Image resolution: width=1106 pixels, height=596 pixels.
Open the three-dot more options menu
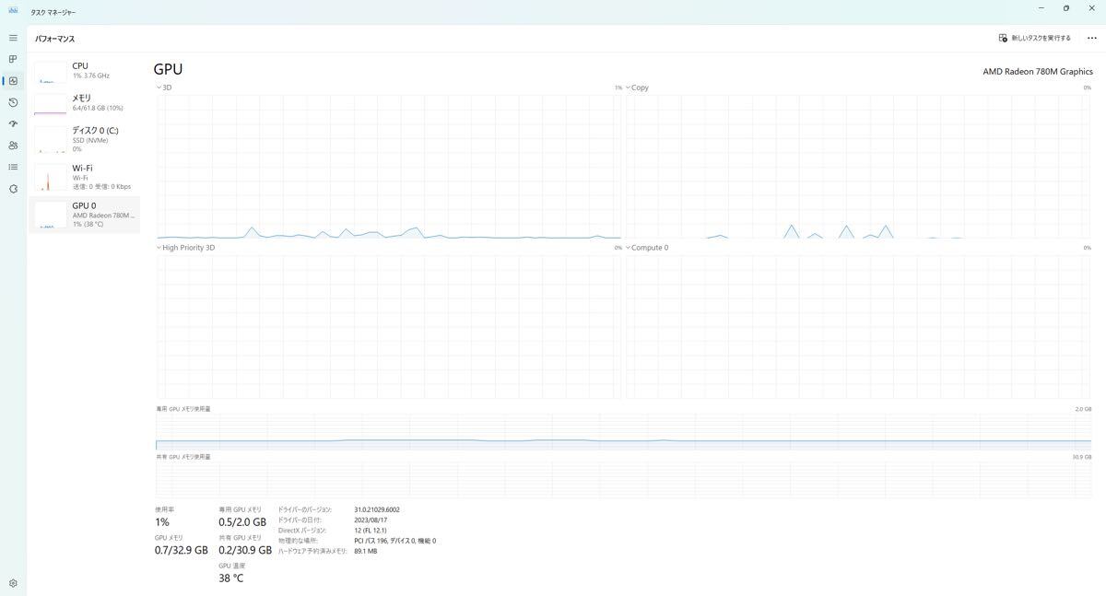point(1092,38)
